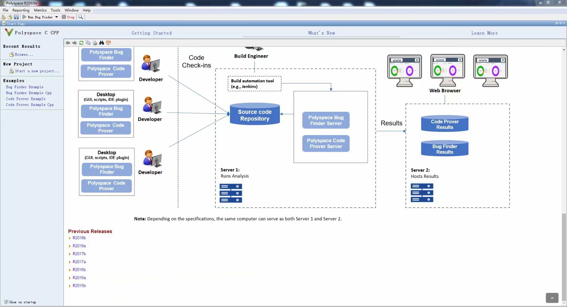
Task: Undock the Start Page pane
Action: tap(557, 23)
